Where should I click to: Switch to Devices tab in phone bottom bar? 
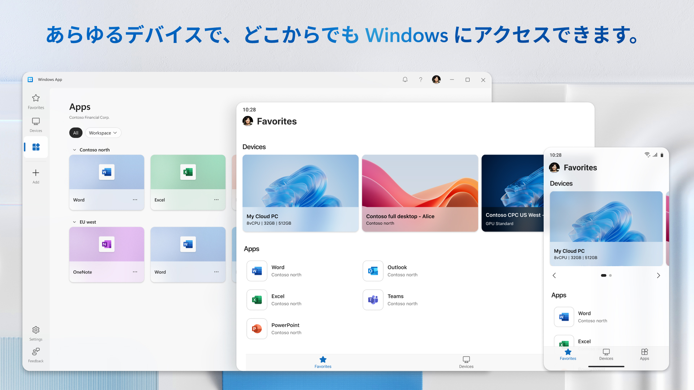tap(606, 355)
